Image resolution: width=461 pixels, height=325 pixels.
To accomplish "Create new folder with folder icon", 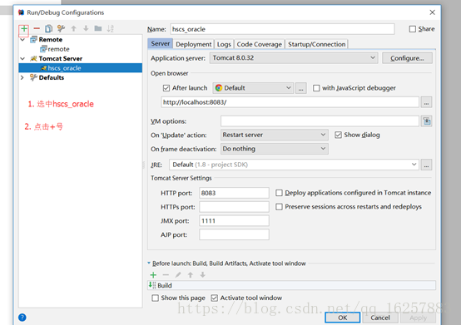I will (x=98, y=28).
